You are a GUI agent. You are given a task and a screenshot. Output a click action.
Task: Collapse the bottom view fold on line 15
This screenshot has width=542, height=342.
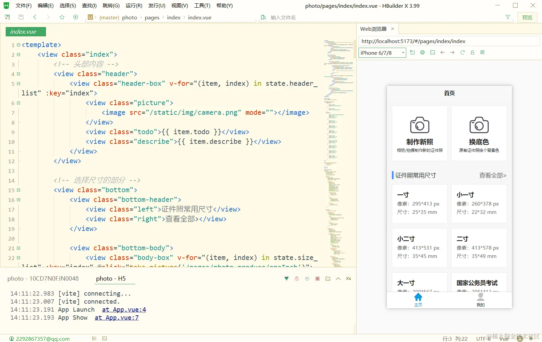coord(19,190)
